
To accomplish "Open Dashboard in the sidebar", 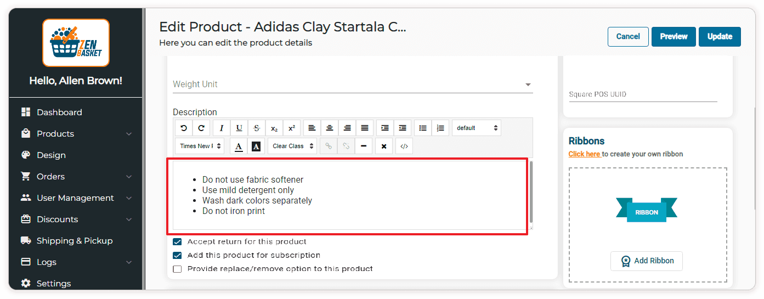I will click(59, 112).
